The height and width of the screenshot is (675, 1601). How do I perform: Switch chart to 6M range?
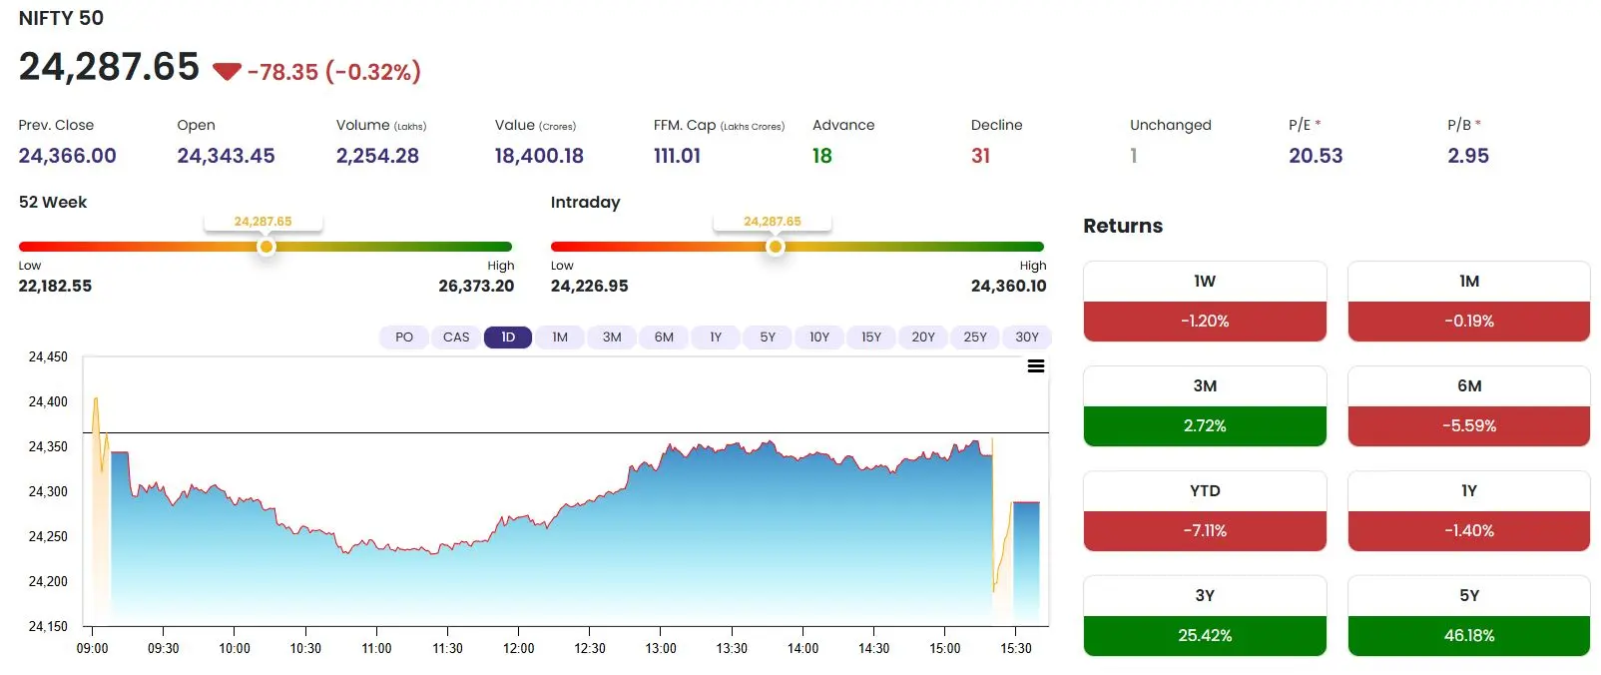click(x=664, y=337)
